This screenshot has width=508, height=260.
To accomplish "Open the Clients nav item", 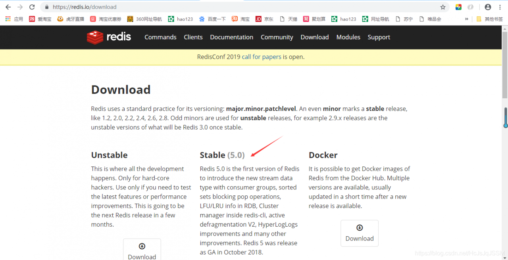I will (193, 37).
